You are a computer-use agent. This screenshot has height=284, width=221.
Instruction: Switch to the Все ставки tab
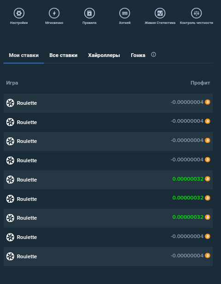point(64,55)
